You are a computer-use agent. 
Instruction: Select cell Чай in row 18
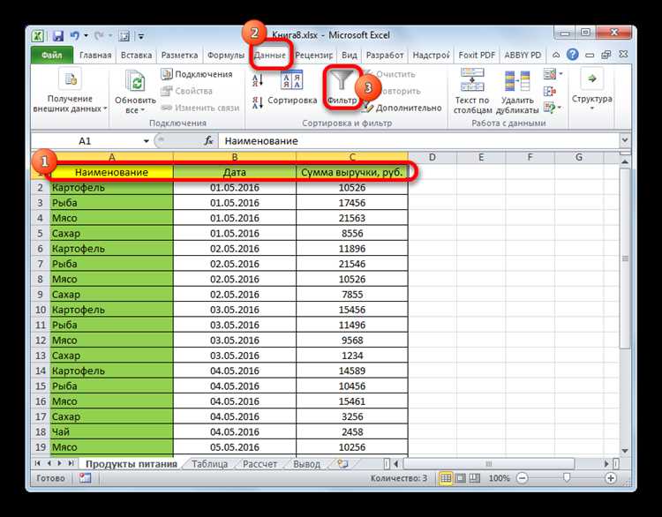(x=111, y=432)
